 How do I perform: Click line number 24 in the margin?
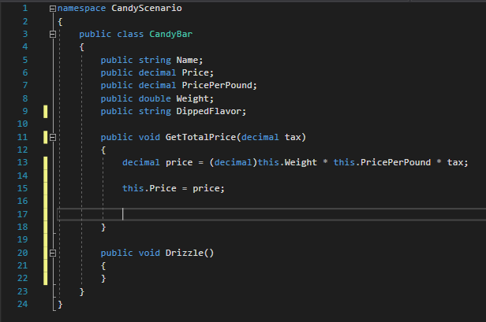tap(23, 304)
